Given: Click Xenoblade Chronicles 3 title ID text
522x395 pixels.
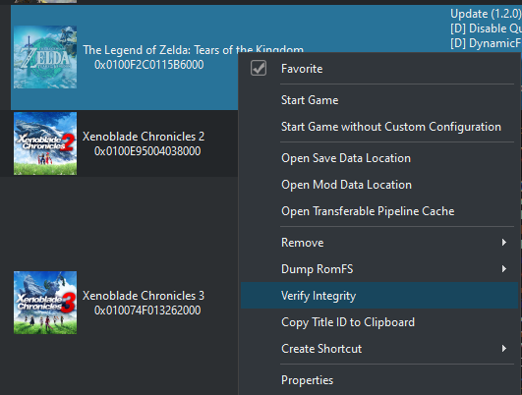Looking at the screenshot, I should 147,310.
